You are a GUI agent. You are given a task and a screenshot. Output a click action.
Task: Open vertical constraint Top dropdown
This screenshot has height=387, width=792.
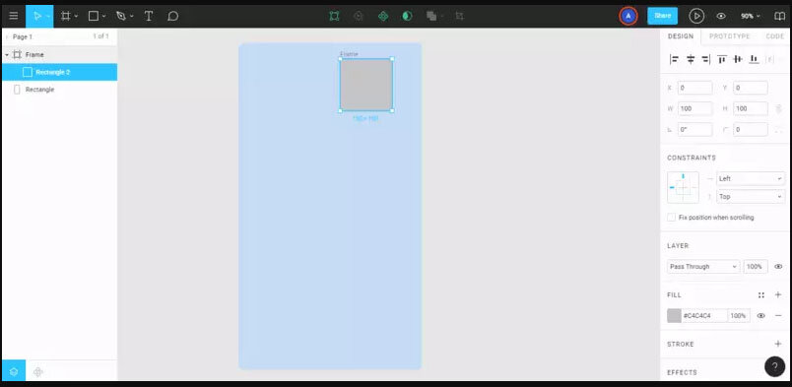pos(751,197)
